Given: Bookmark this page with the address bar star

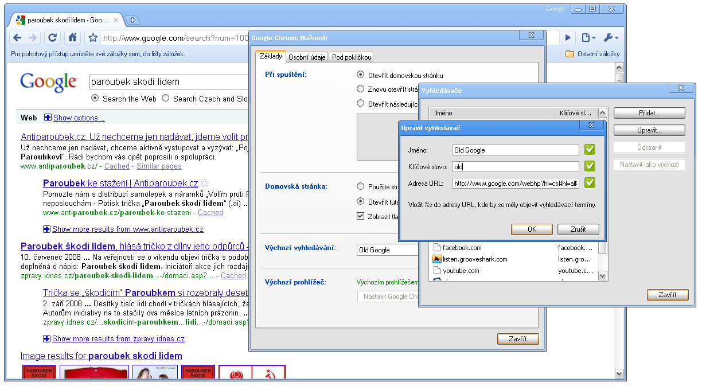Looking at the screenshot, I should coord(93,38).
